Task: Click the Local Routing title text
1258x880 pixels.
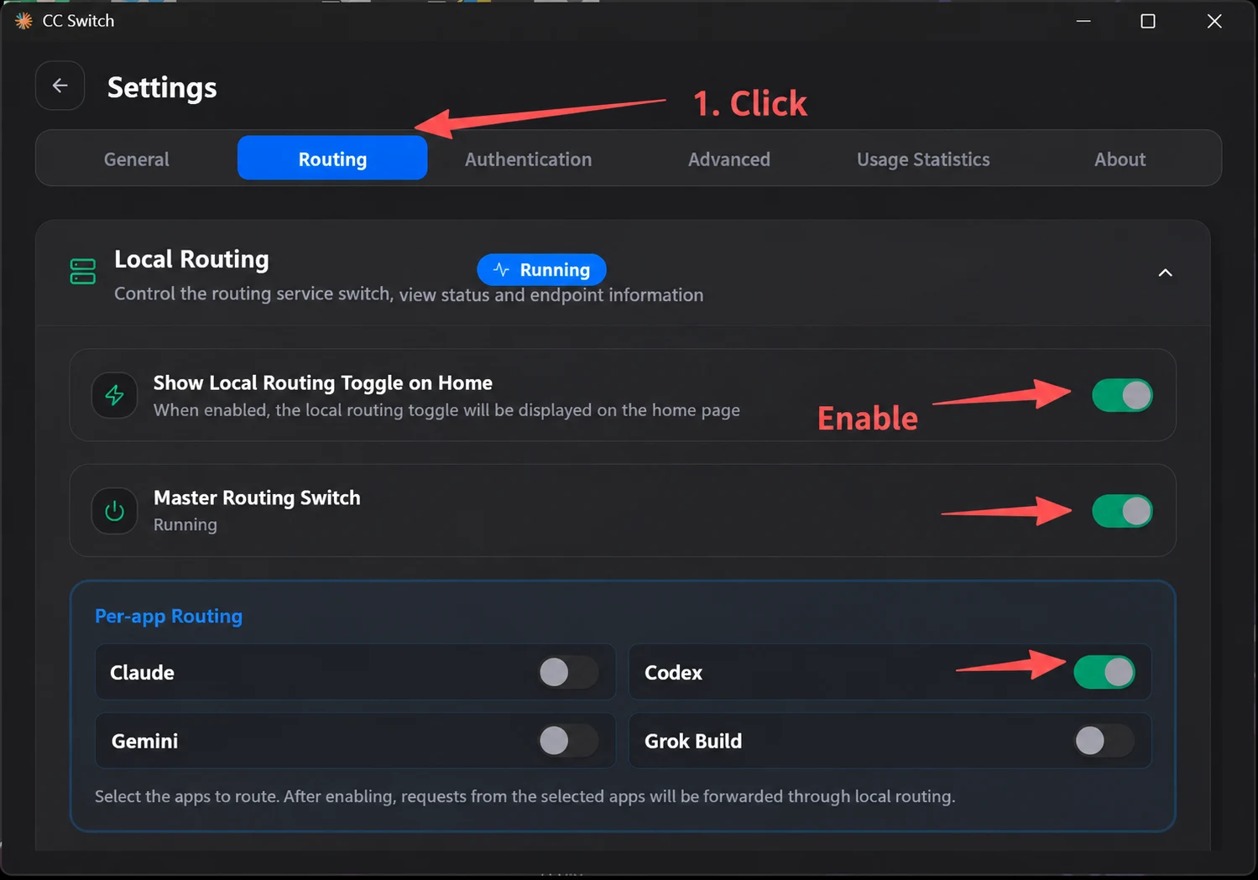Action: (191, 259)
